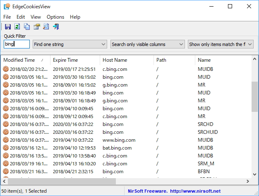259x196 pixels.
Task: Click the Quick Filter text box containing 'bing'
Action: tap(17, 44)
